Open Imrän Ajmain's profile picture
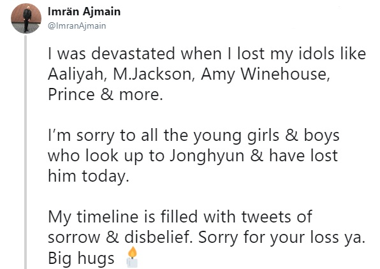The height and width of the screenshot is (269, 380). (26, 18)
